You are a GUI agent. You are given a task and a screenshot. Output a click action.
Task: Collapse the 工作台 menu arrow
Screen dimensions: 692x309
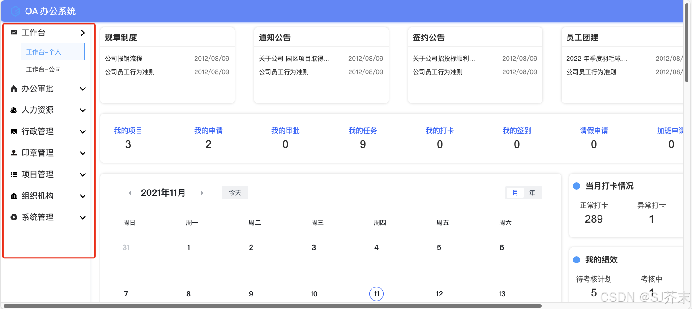click(83, 33)
